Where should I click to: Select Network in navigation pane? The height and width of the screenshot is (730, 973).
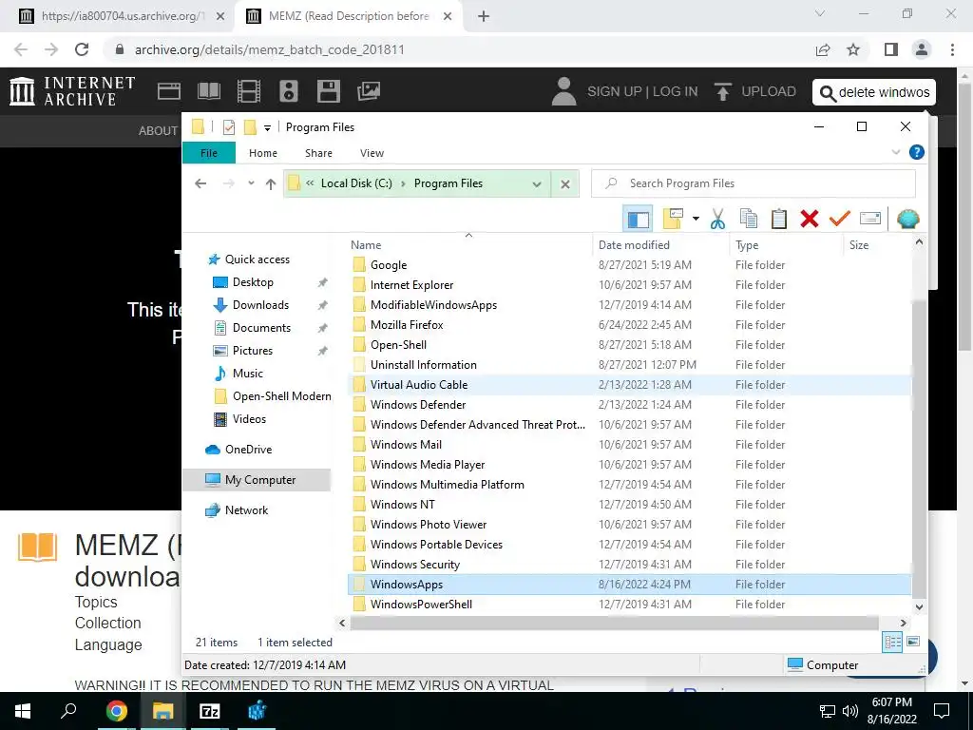click(x=246, y=510)
